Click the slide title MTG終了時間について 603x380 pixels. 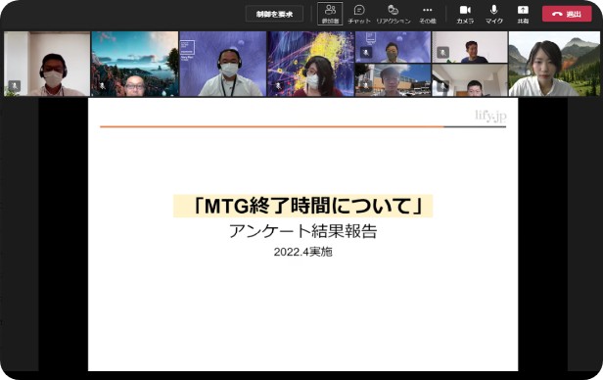coord(303,206)
